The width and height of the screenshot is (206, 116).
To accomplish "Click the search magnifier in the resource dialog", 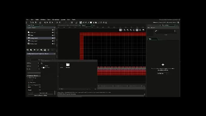I will pos(42,64).
